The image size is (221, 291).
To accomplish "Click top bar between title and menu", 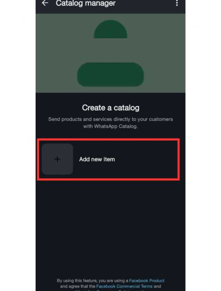I will click(145, 3).
